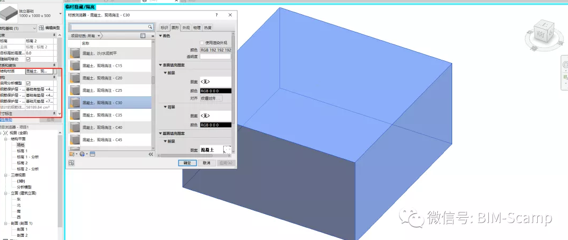
Task: Collapse 立面 (建筑立面) tree node
Action: click(x=6, y=193)
